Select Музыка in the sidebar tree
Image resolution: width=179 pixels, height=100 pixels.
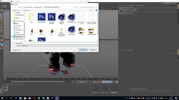pyautogui.click(x=17, y=32)
